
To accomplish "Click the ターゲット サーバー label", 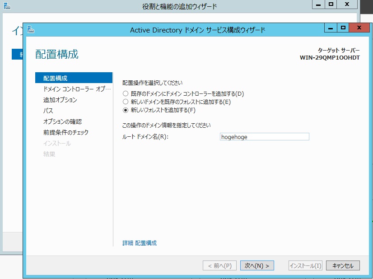I will point(339,50).
